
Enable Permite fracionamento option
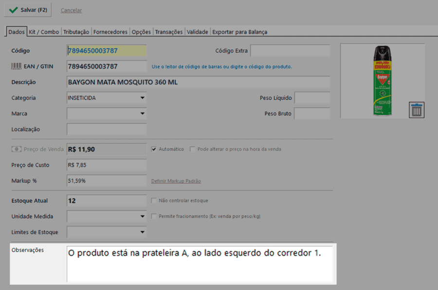[x=154, y=216]
